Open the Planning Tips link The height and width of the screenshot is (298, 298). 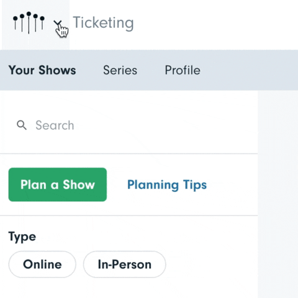[x=167, y=185]
